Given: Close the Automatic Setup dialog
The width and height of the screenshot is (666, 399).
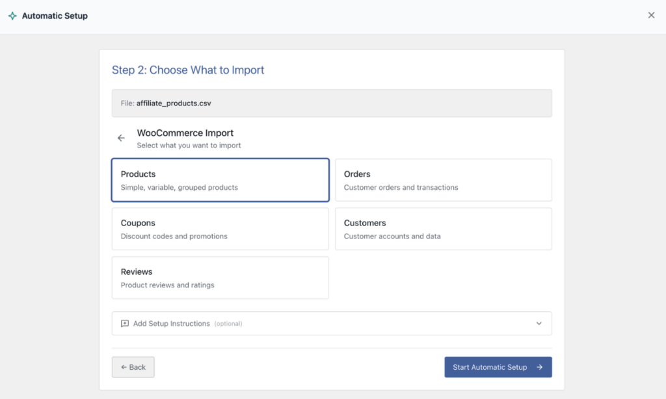Looking at the screenshot, I should coord(651,16).
